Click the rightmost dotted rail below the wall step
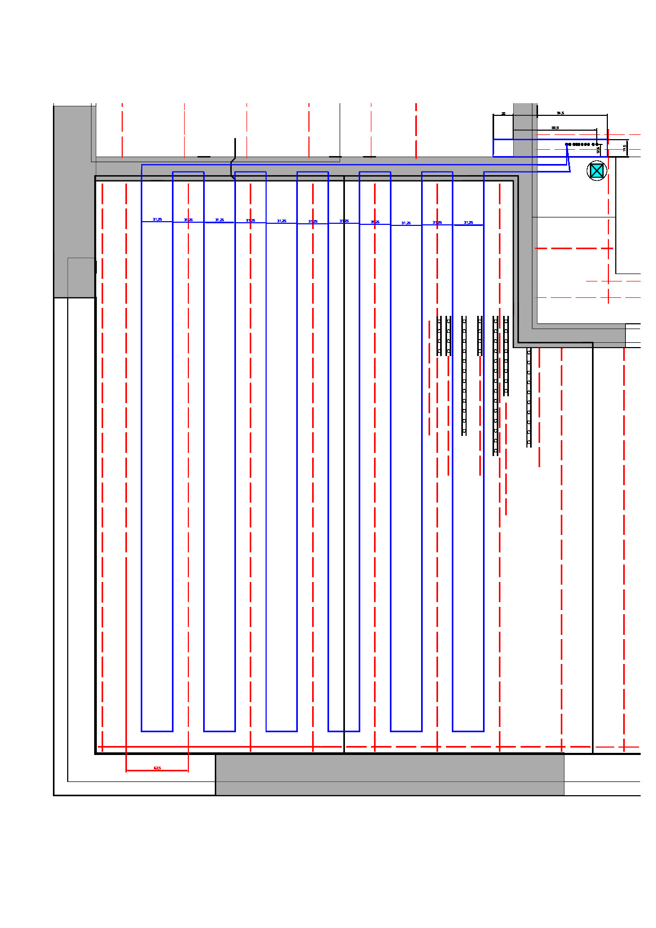 click(529, 397)
